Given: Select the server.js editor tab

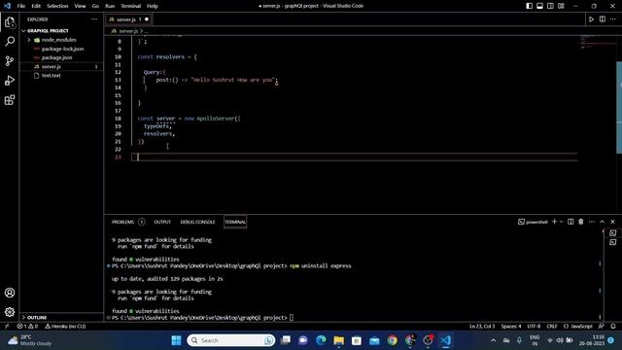Looking at the screenshot, I should (126, 19).
